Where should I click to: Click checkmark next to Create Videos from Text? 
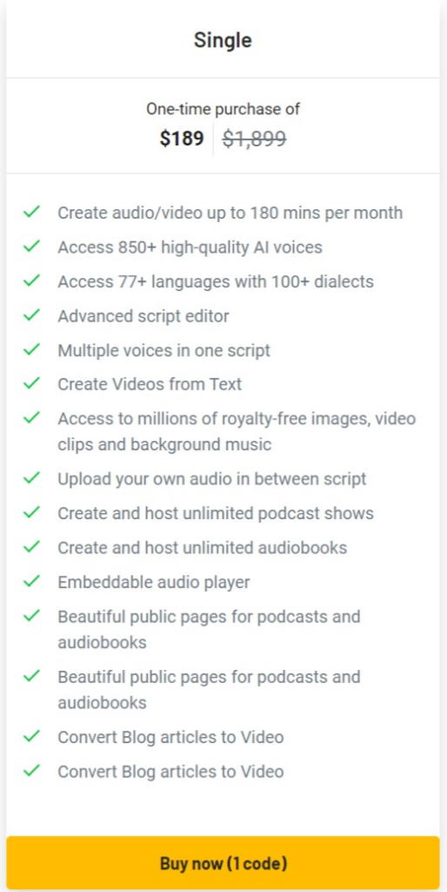tap(31, 383)
